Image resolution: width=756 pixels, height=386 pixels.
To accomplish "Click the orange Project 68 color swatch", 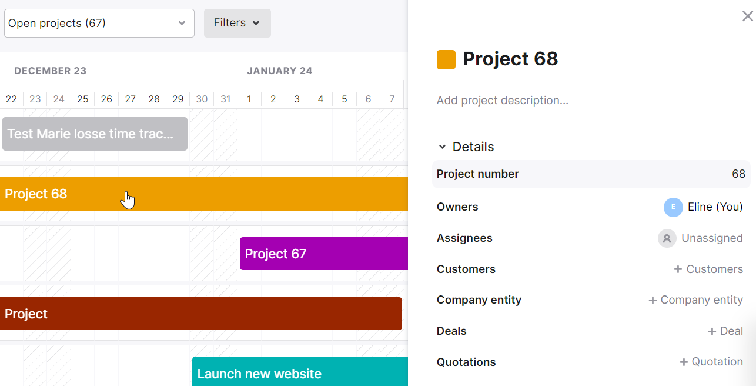I will point(446,59).
